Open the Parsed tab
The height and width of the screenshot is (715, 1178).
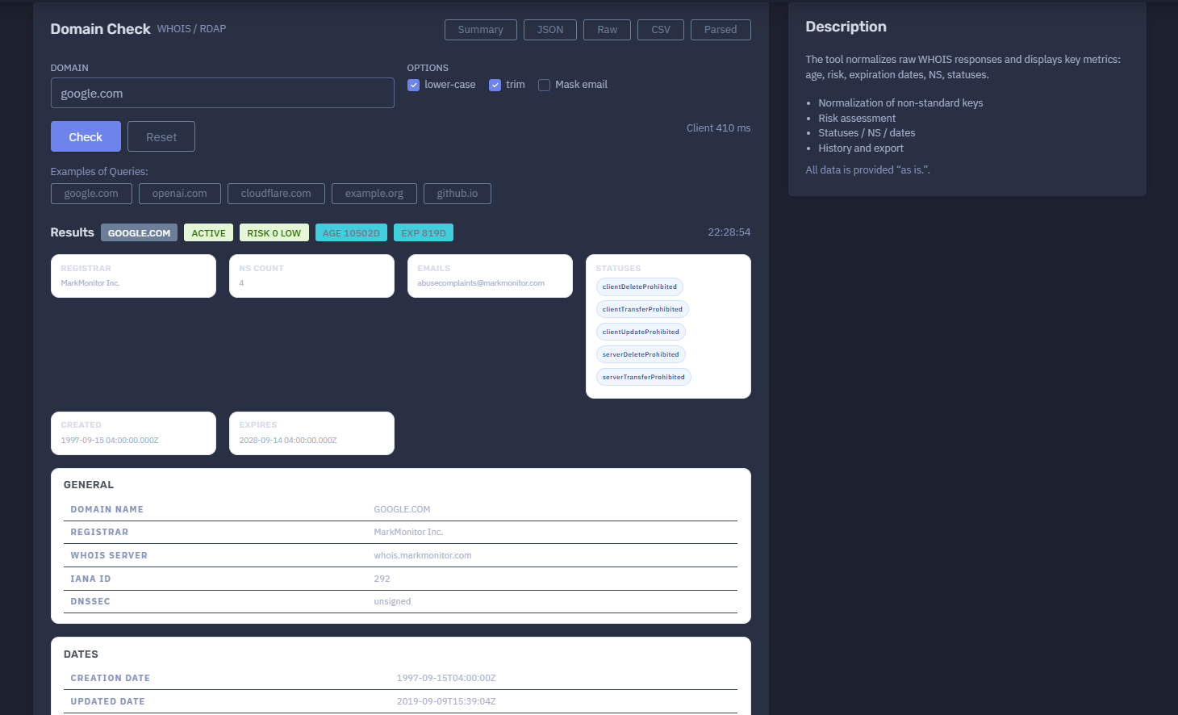pos(721,30)
